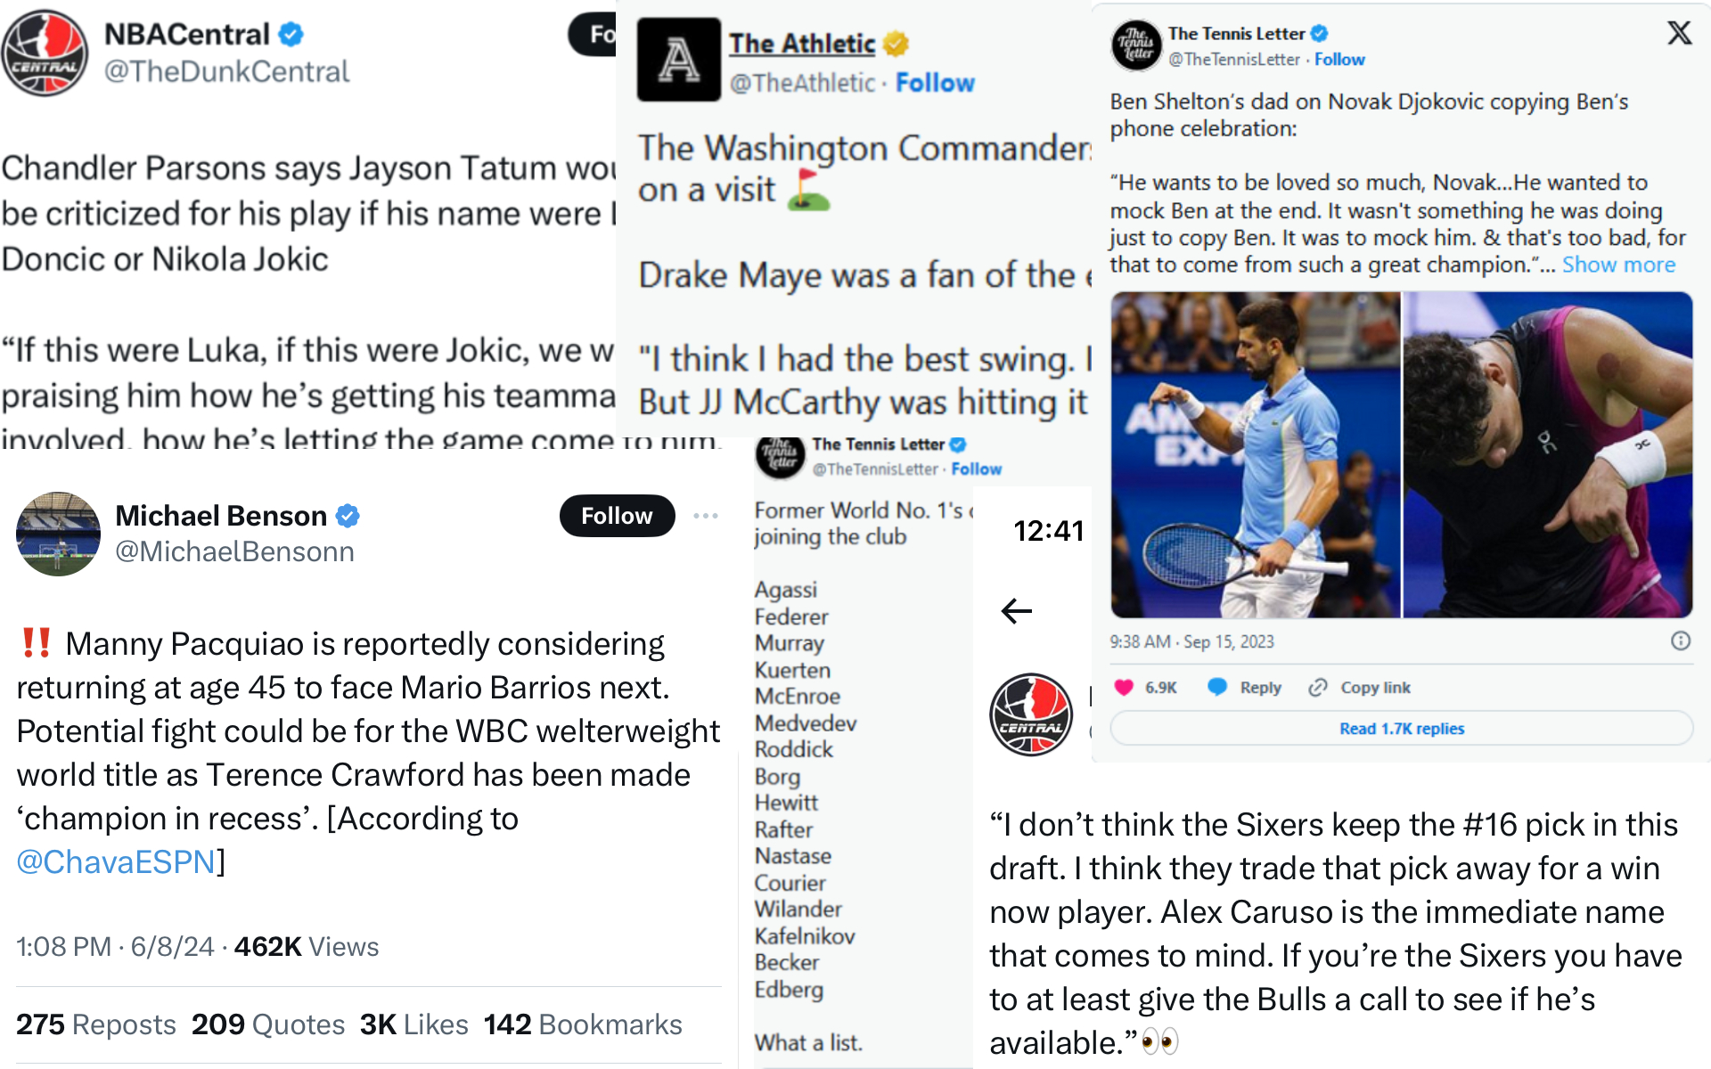Toggle Follow on The Tennis Letter
This screenshot has height=1069, width=1711.
pyautogui.click(x=1339, y=60)
